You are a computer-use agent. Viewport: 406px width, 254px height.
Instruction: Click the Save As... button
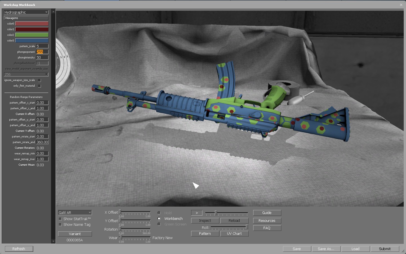[x=326, y=249]
